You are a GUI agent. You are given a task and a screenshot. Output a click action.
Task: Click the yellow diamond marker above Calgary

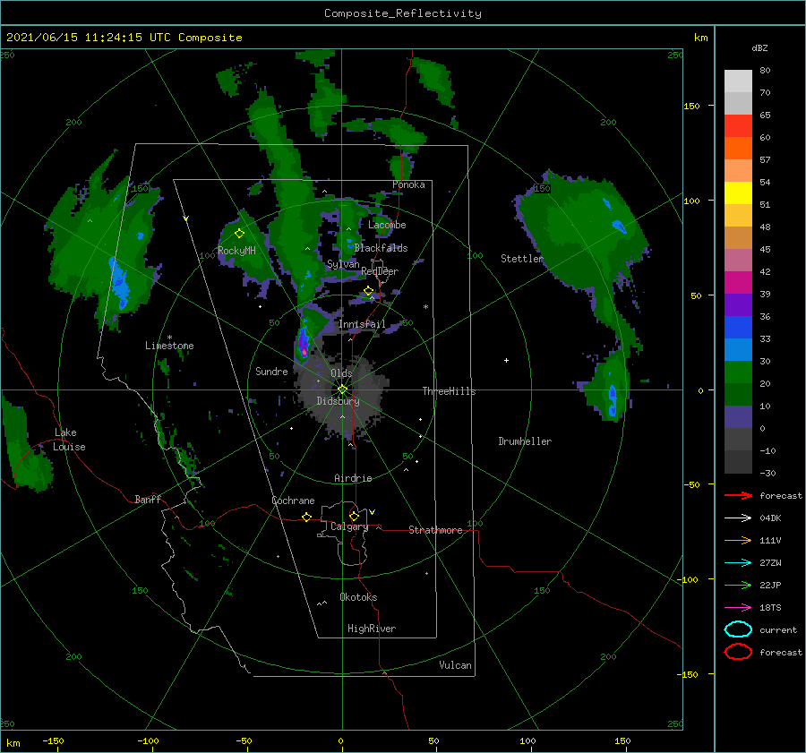354,516
